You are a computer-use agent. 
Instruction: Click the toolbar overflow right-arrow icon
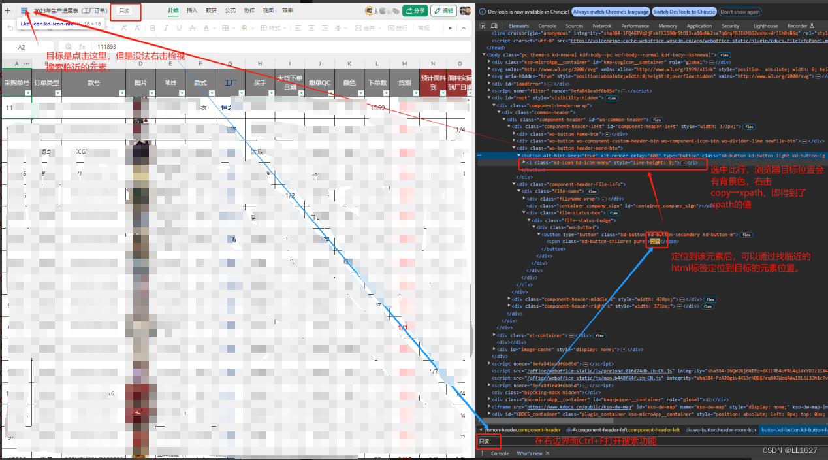pos(451,28)
